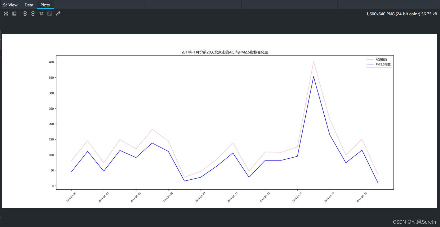440x227 pixels.
Task: Click the y-axis label 300
Action: 51,93
